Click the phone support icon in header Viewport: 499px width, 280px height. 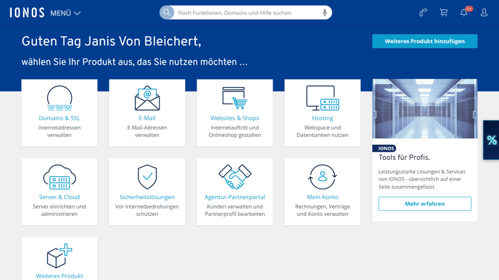423,12
